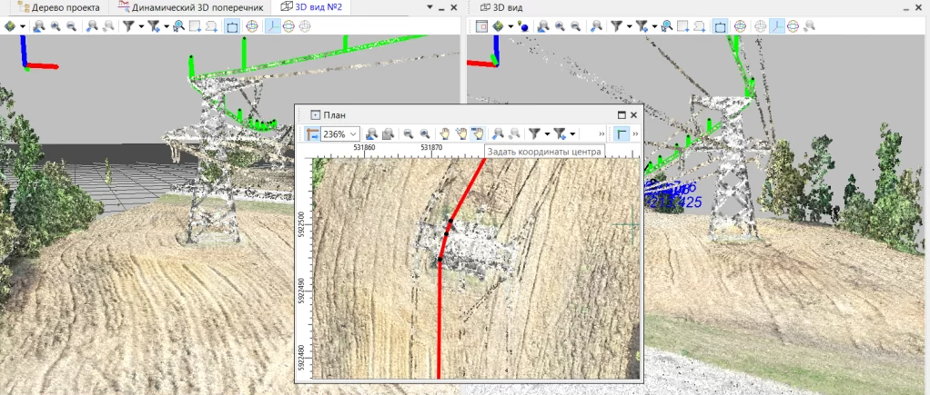The width and height of the screenshot is (930, 395).
Task: Close the План window
Action: click(634, 115)
